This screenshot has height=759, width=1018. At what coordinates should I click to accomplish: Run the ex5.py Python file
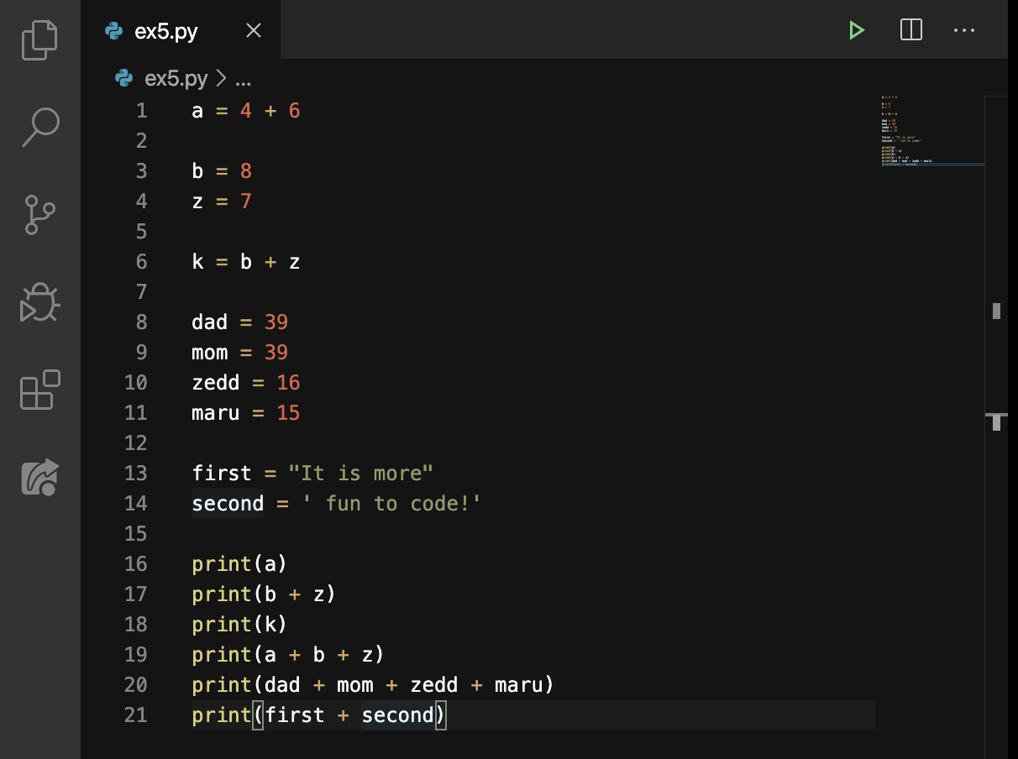pyautogui.click(x=857, y=30)
